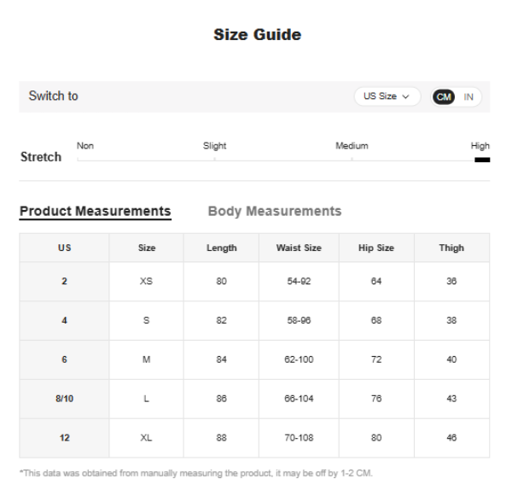Screen dimensions: 512x502
Task: Switch units to IN
Action: pos(468,96)
